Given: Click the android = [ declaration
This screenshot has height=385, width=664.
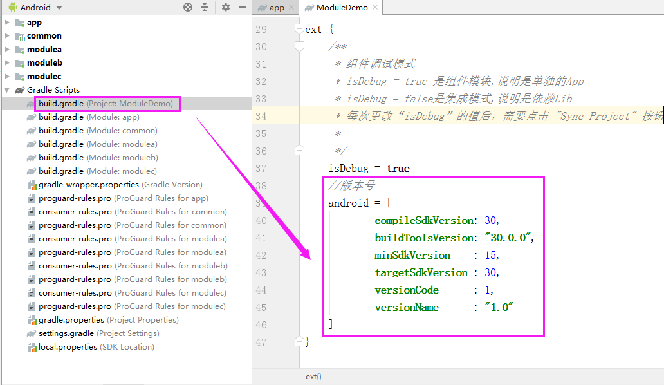Looking at the screenshot, I should click(360, 203).
